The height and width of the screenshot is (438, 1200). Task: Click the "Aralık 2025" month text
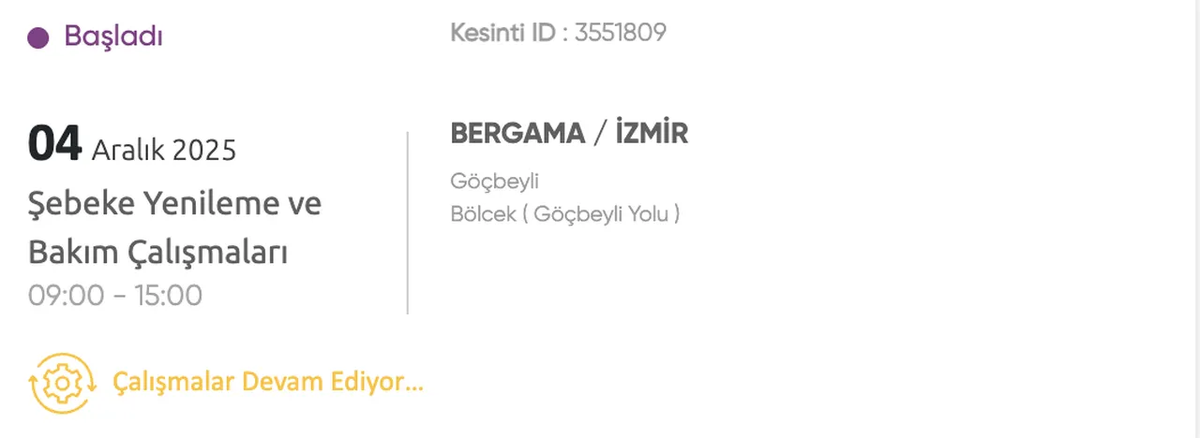tap(164, 149)
